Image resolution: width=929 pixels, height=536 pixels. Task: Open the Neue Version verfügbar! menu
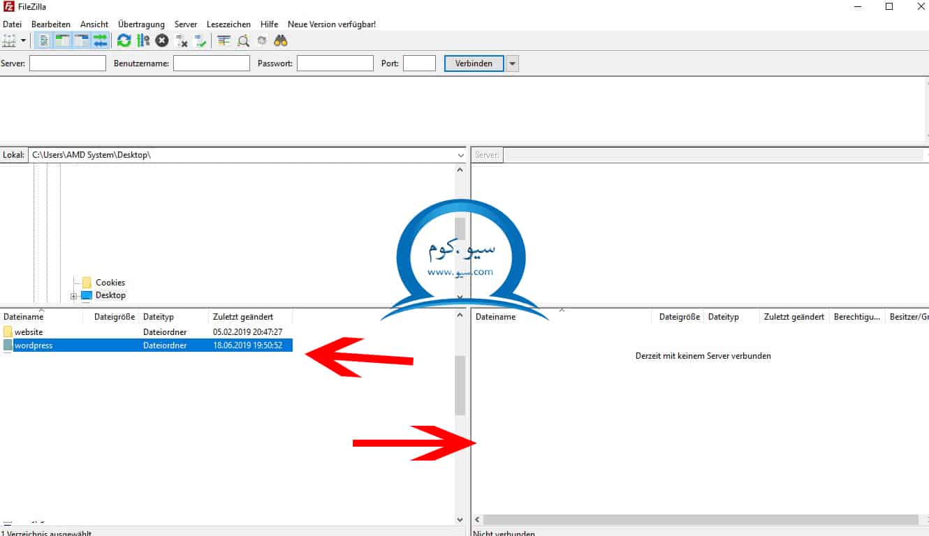332,24
